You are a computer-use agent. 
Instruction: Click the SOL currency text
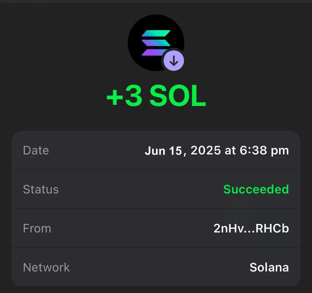[178, 96]
